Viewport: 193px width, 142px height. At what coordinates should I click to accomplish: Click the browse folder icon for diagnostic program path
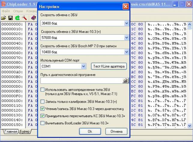[x=125, y=81]
